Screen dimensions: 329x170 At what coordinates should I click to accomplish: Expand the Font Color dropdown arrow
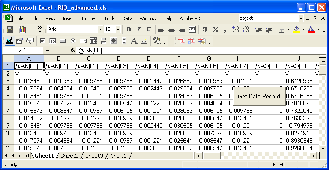pyautogui.click(x=319, y=29)
